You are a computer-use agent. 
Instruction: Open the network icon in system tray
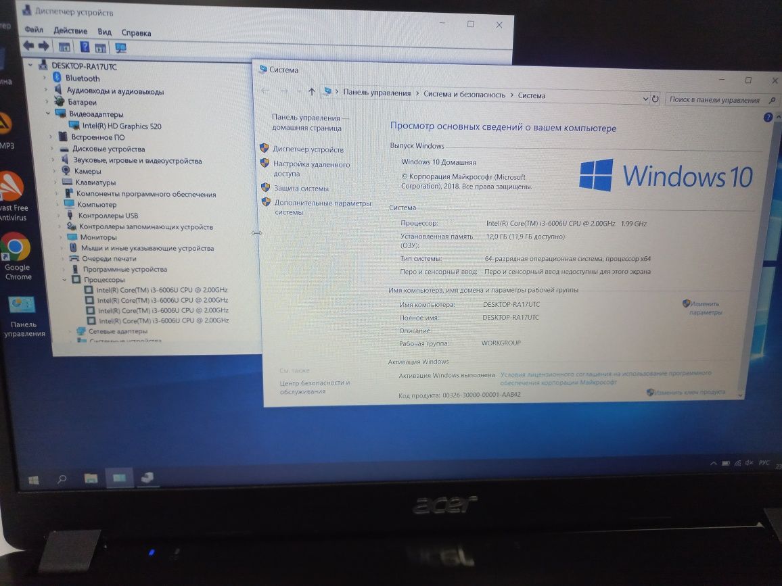[737, 464]
